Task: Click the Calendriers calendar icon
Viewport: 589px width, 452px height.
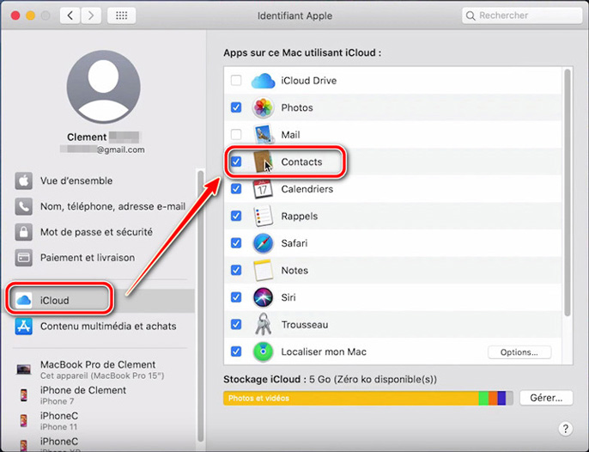Action: 263,189
